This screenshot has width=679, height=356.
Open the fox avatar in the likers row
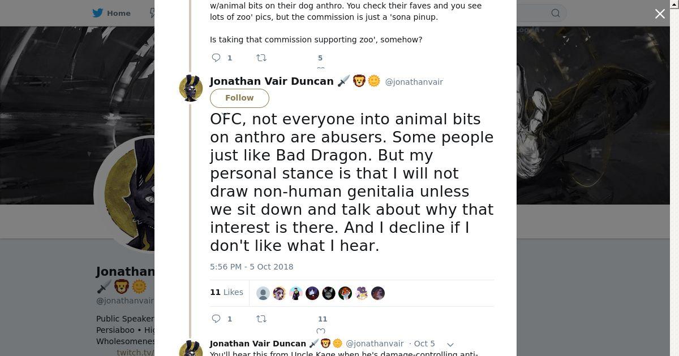345,293
